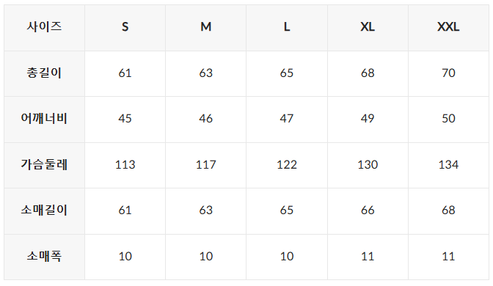The image size is (493, 286).
Task: Click the 가슴둘레 value 122 for L
Action: (x=287, y=165)
